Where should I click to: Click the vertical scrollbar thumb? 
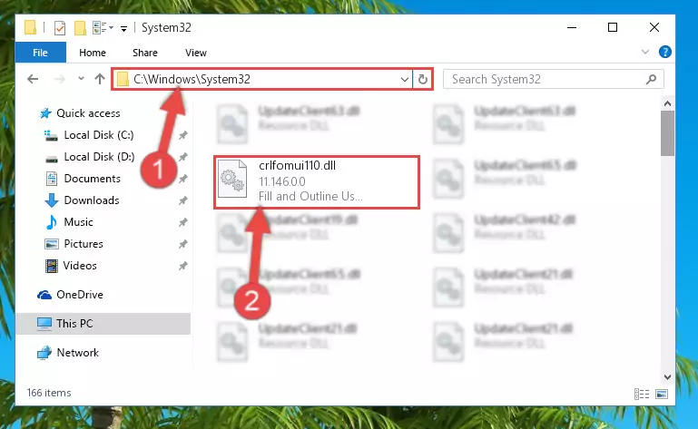(x=667, y=133)
